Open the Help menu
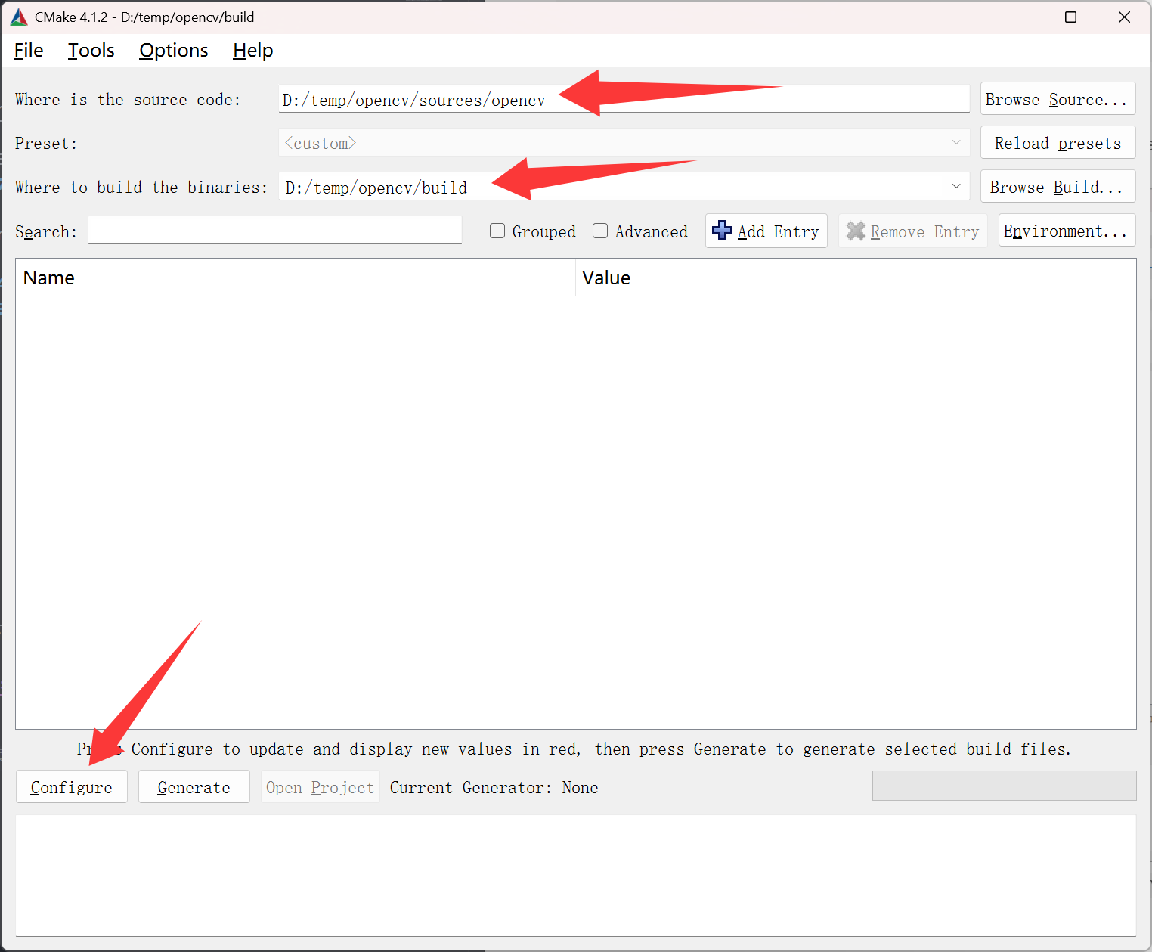 (x=252, y=51)
